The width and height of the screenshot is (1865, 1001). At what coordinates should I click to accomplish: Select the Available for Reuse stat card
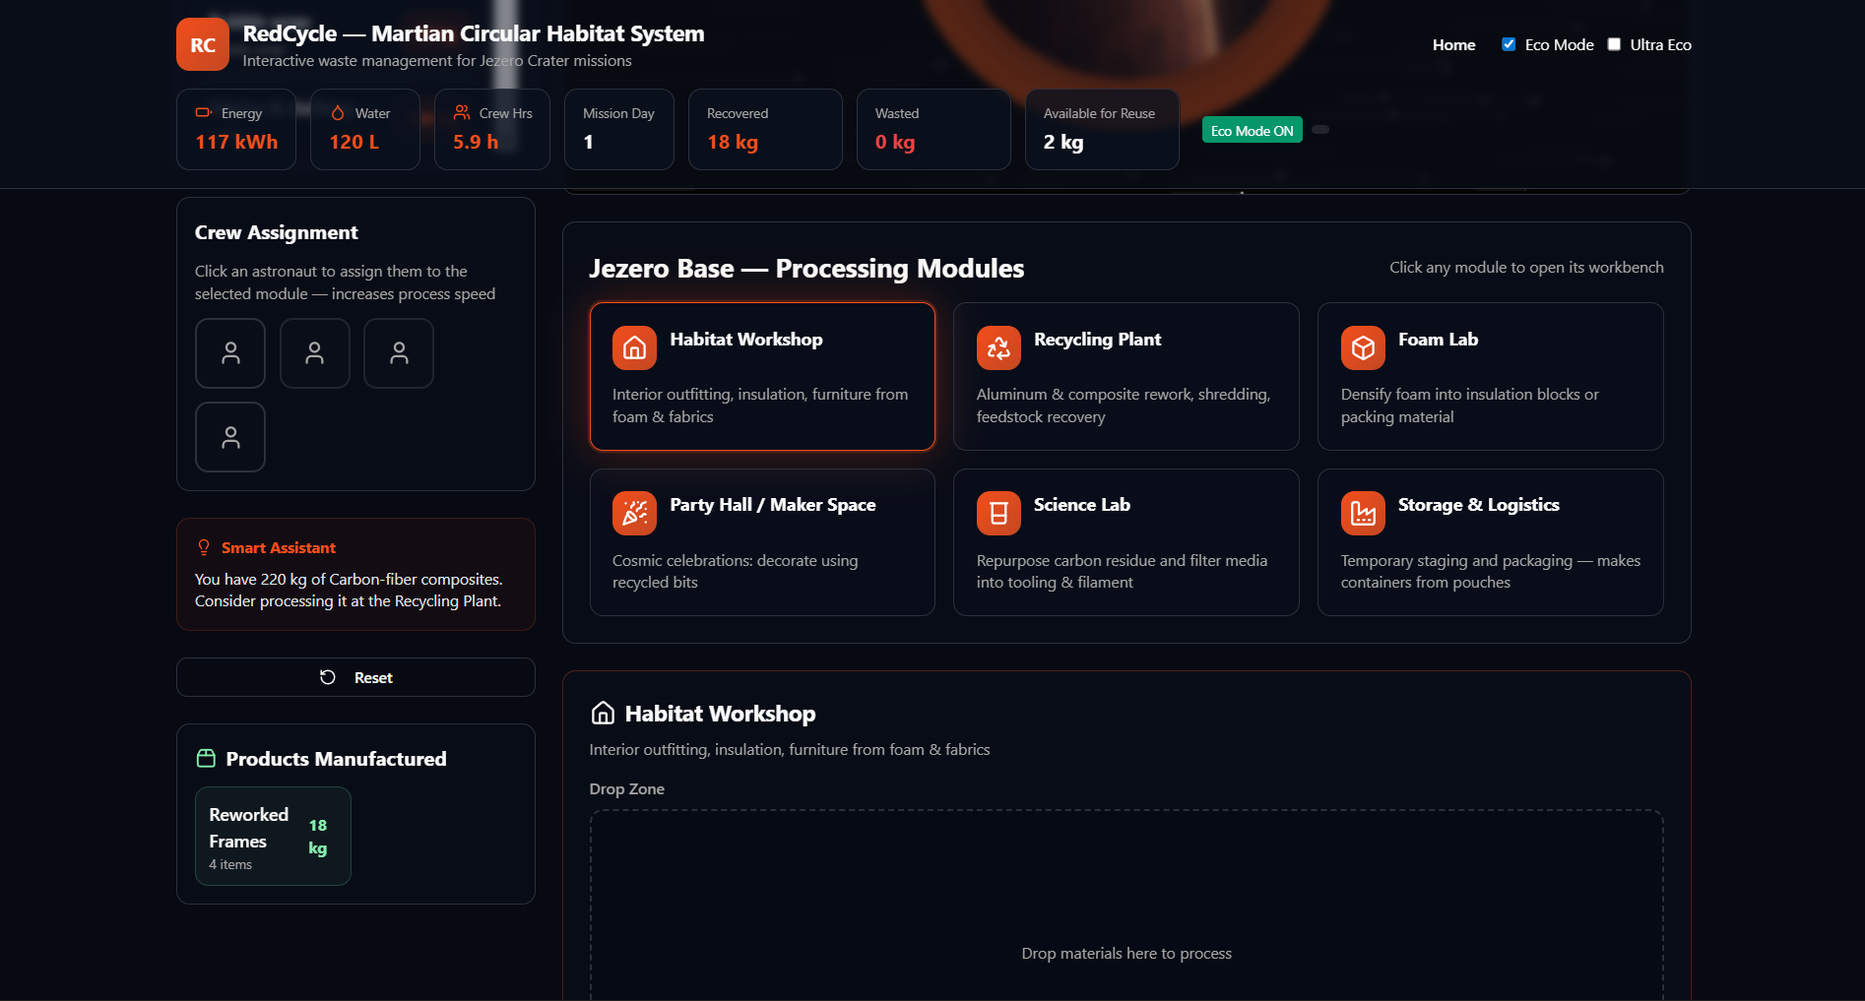pos(1102,129)
